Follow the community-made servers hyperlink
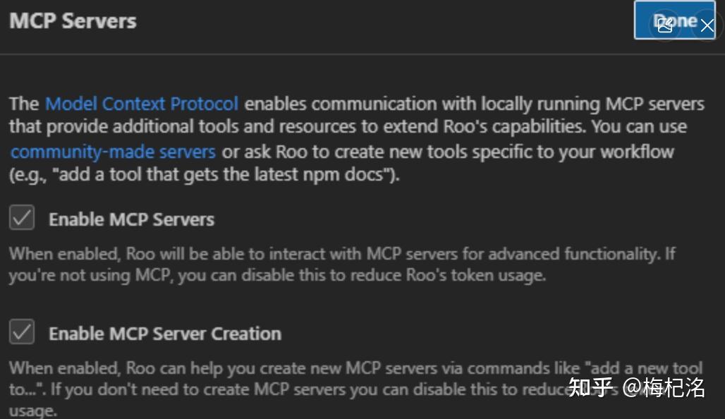Screen dimensions: 725x419 (113, 151)
